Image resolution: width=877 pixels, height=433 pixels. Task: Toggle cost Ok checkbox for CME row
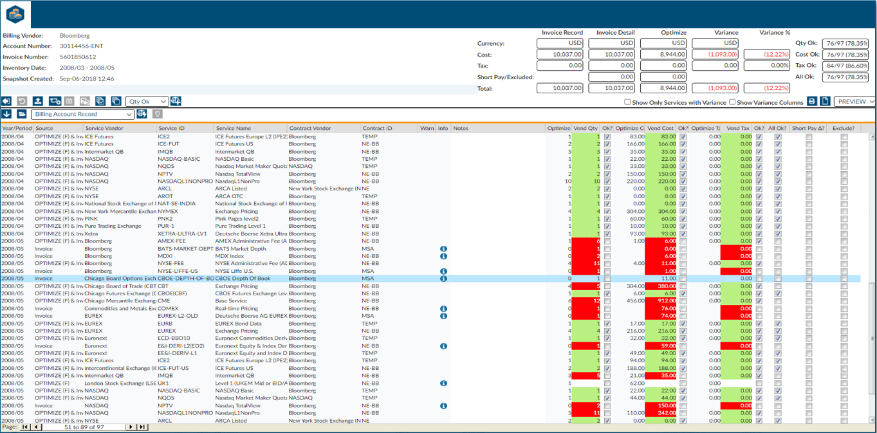[683, 301]
